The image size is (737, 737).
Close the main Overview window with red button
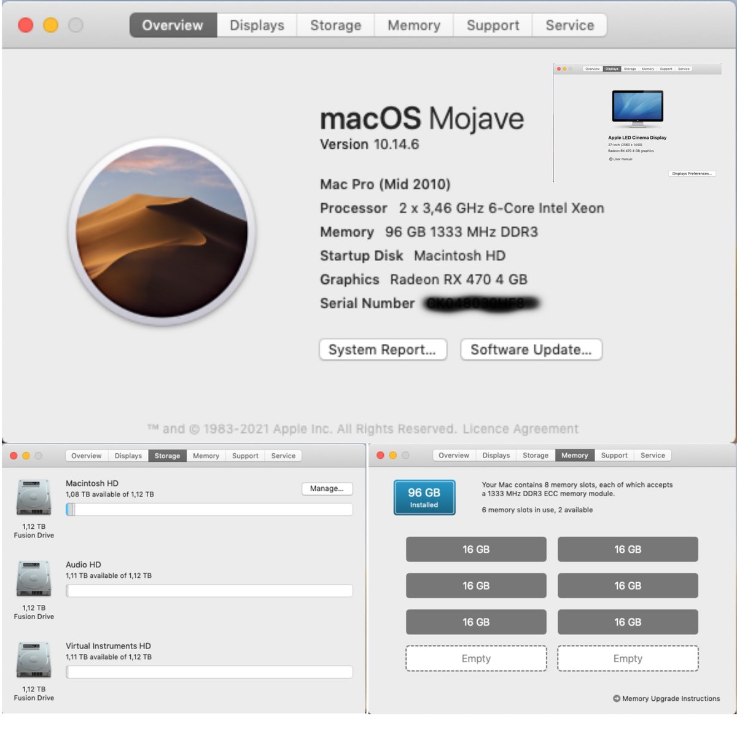26,25
